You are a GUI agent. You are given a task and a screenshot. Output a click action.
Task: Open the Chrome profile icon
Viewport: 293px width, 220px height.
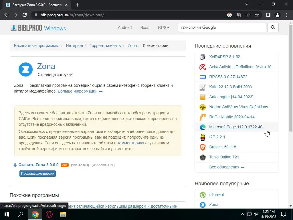278,15
